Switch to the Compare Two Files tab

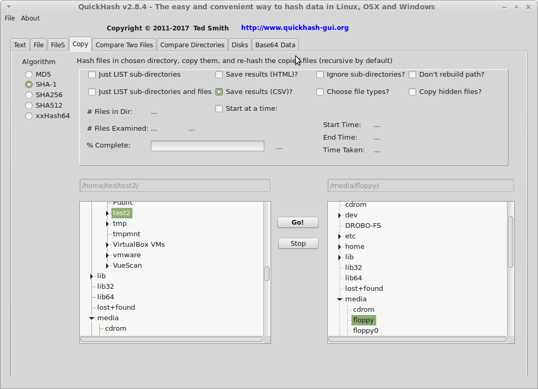click(124, 45)
